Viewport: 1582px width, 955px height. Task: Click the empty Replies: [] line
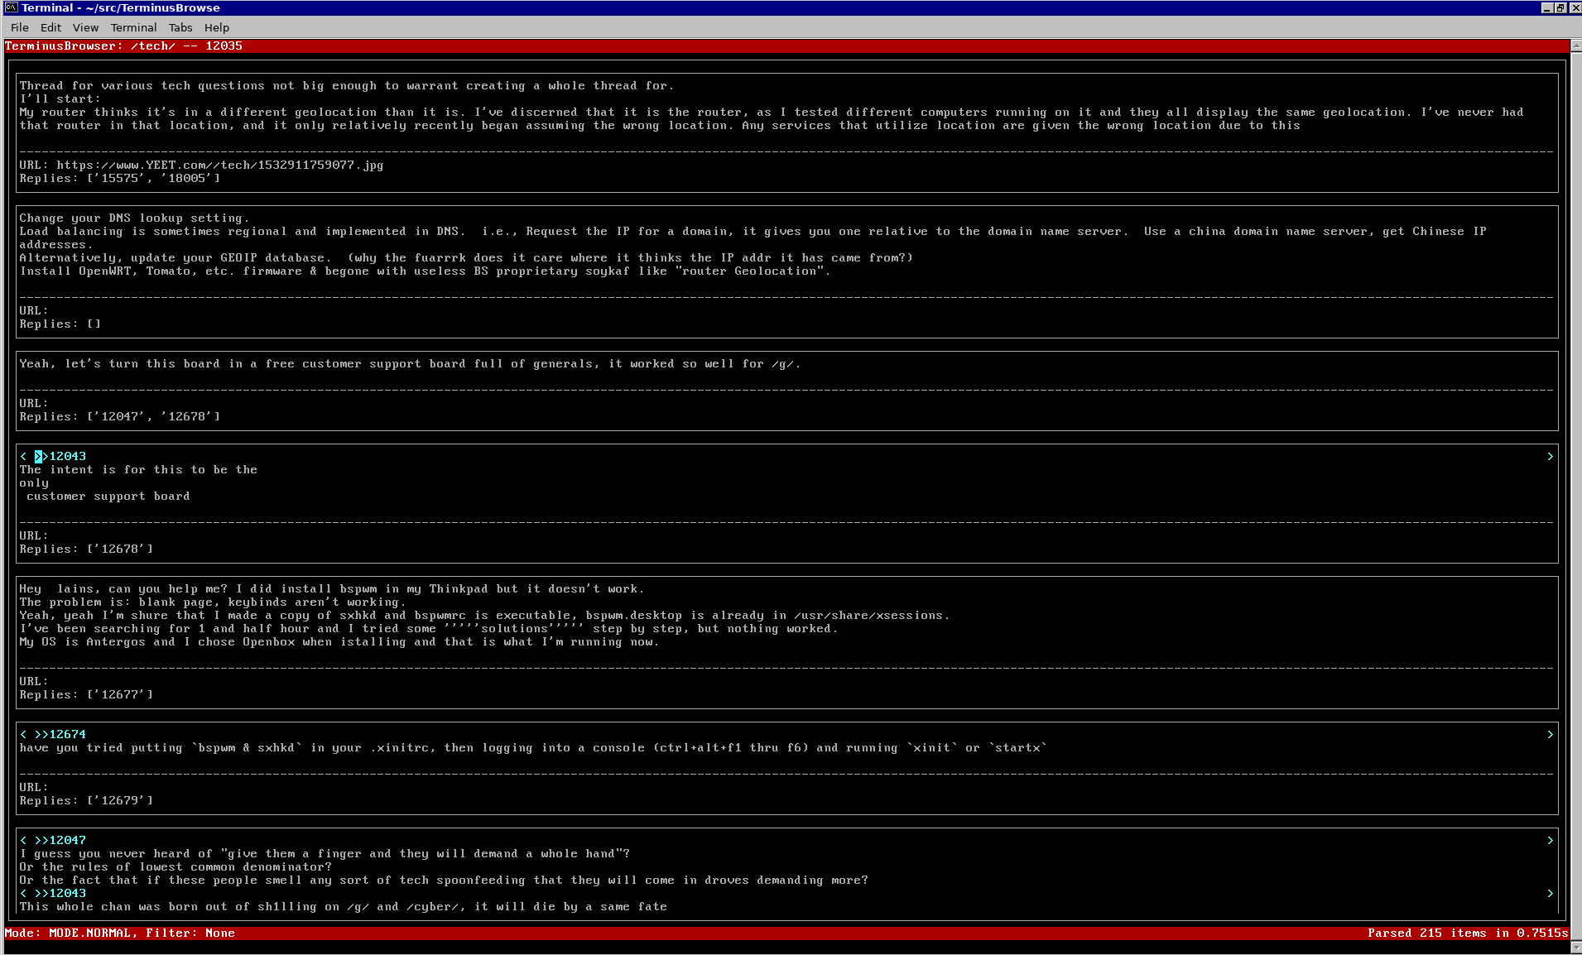(60, 324)
